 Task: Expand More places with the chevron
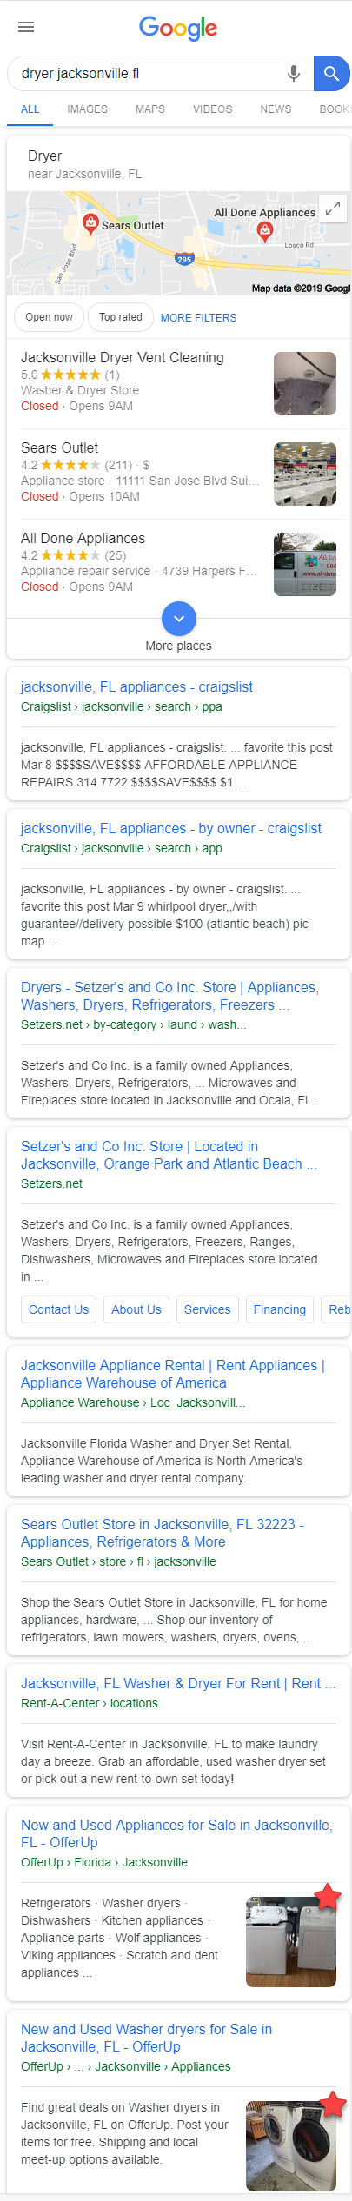(179, 619)
